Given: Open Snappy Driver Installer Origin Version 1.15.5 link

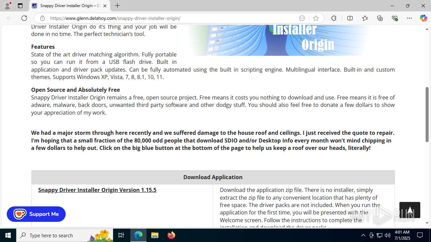Looking at the screenshot, I should [x=97, y=190].
